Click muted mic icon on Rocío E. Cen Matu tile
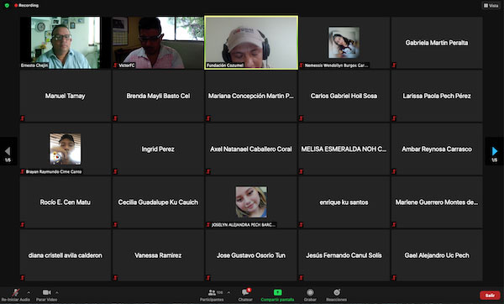 pos(23,224)
